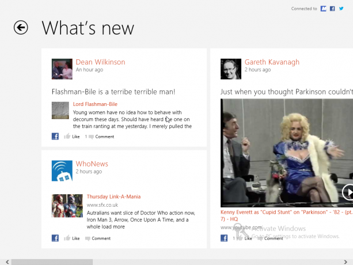
Task: Click '2 hours ago' under Gareth Kavanagh
Action: point(258,70)
